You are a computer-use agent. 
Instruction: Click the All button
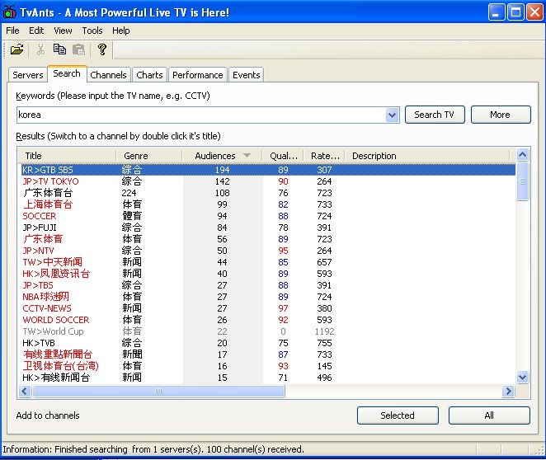click(x=489, y=415)
